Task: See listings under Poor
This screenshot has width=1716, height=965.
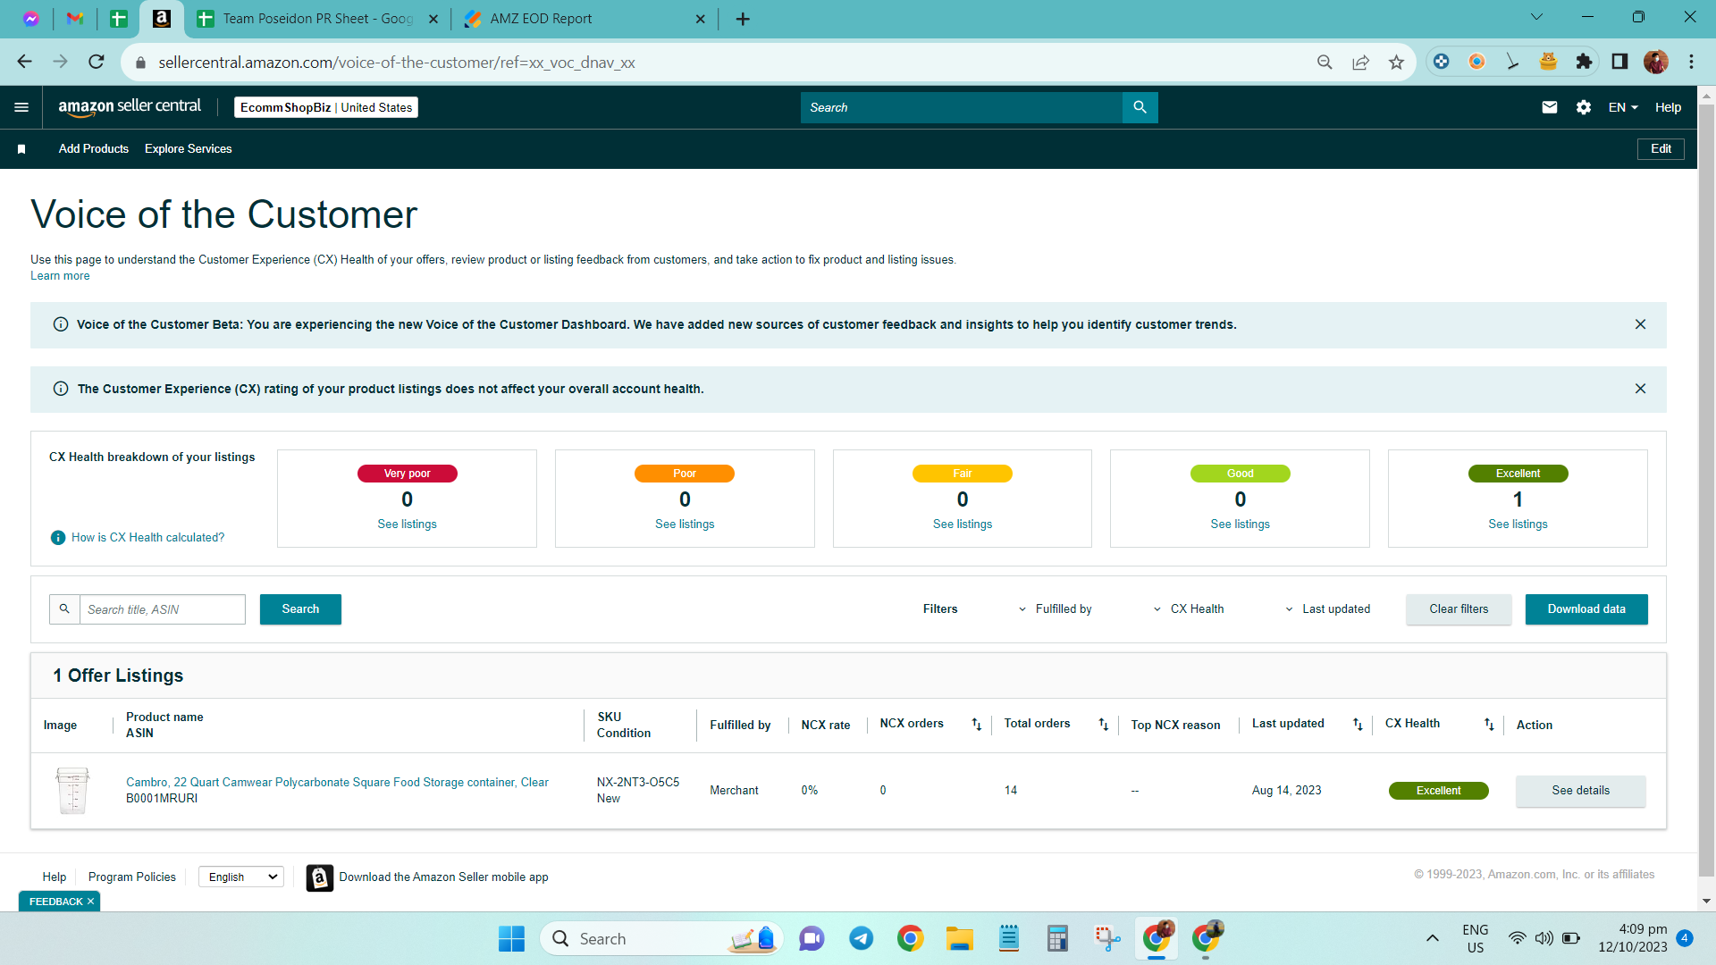Action: tap(685, 524)
